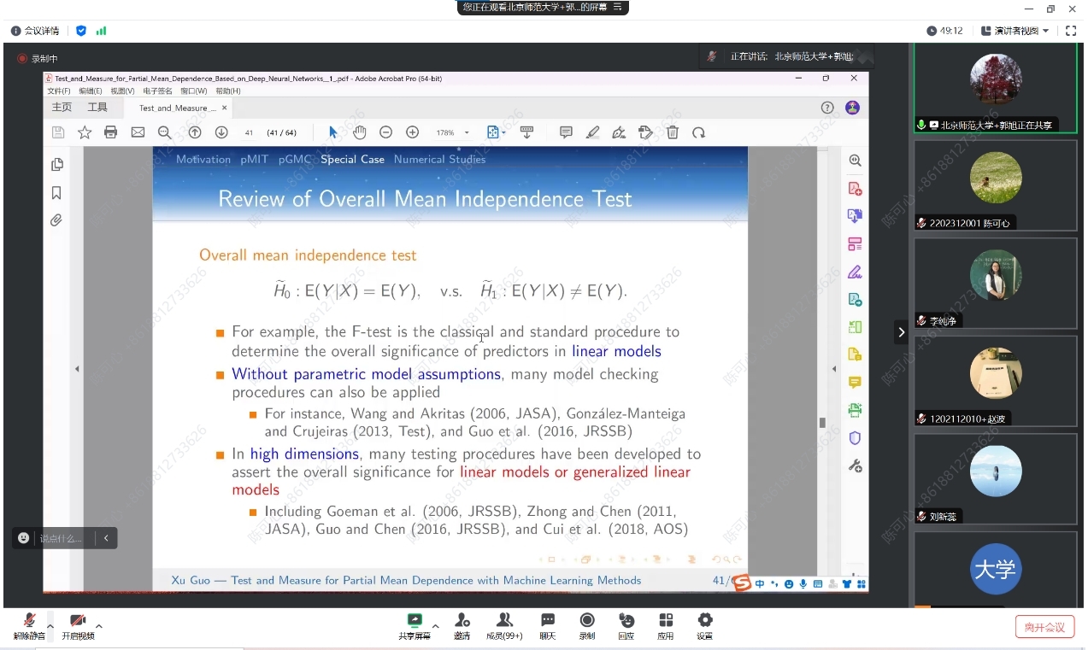Open the 成员(99+) members list
The height and width of the screenshot is (650, 1088).
point(504,624)
